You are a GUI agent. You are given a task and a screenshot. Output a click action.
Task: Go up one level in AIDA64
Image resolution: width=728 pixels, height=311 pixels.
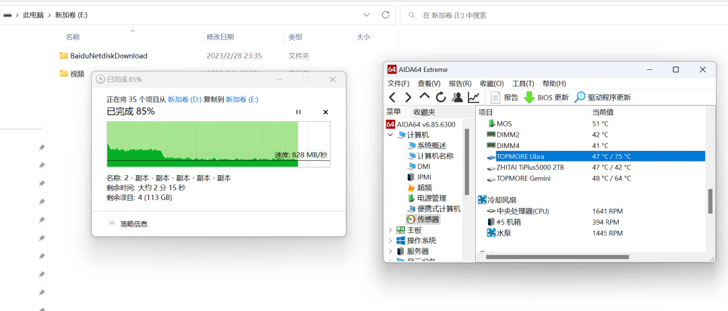425,97
